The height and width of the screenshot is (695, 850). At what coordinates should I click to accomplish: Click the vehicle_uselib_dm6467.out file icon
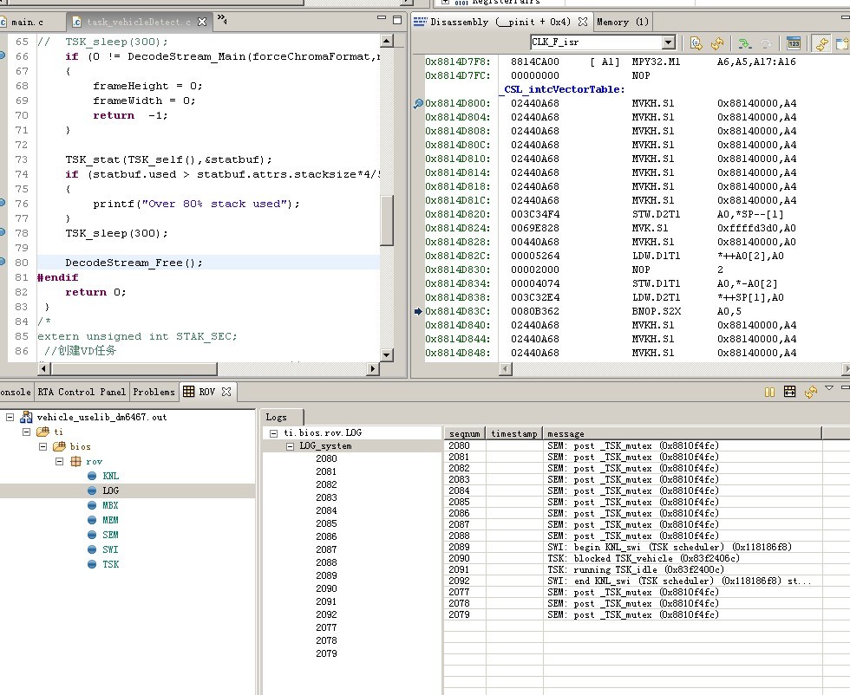click(26, 417)
